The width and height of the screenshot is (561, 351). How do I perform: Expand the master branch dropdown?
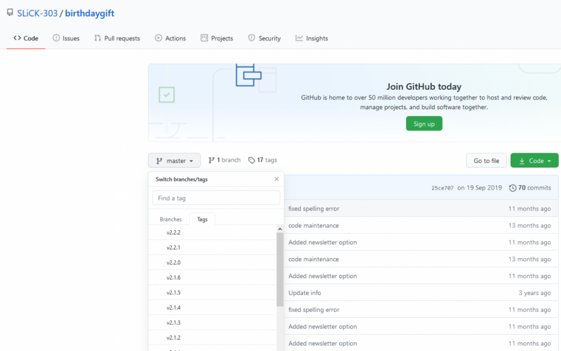tap(174, 161)
